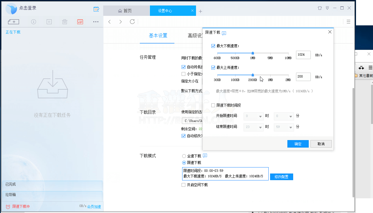Enable 开启空闲下载 checkbox
The width and height of the screenshot is (373, 213).
tap(183, 185)
